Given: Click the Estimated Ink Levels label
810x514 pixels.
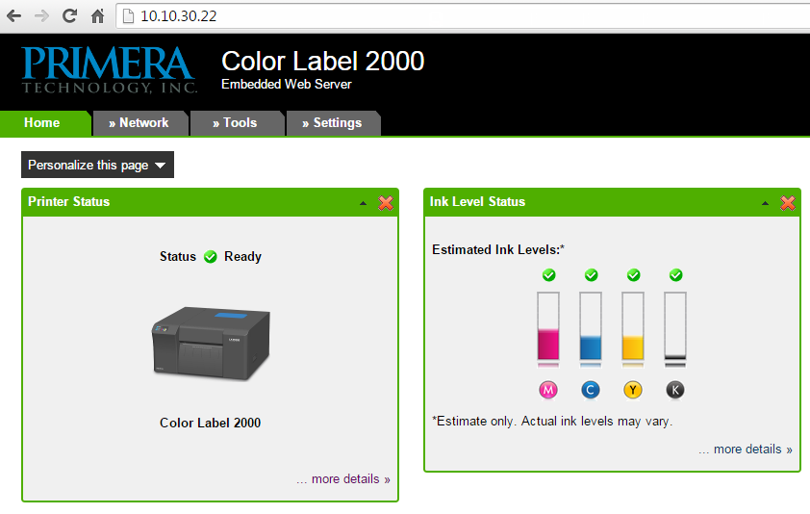Looking at the screenshot, I should click(x=498, y=249).
